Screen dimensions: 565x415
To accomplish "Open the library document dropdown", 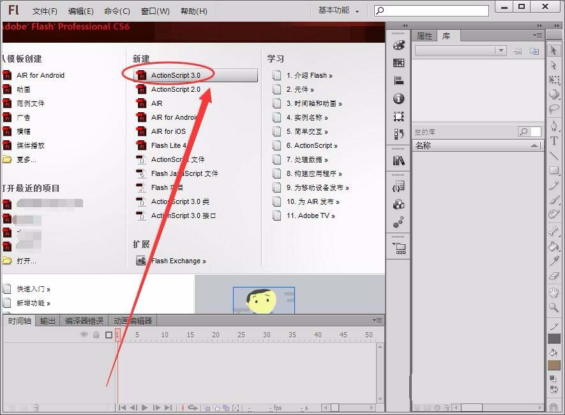I will click(461, 51).
